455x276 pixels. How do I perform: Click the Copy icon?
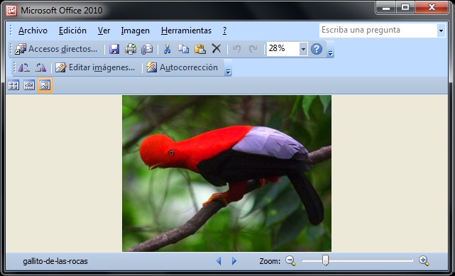click(183, 49)
